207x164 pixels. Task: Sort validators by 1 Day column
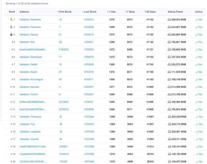pos(112,12)
